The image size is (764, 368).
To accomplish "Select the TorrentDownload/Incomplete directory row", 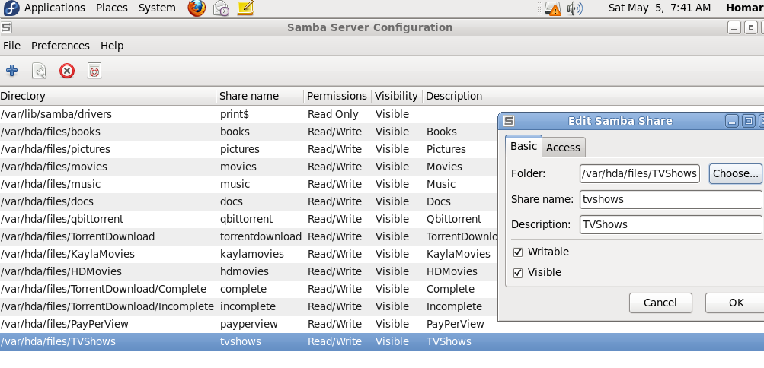I will [248, 306].
